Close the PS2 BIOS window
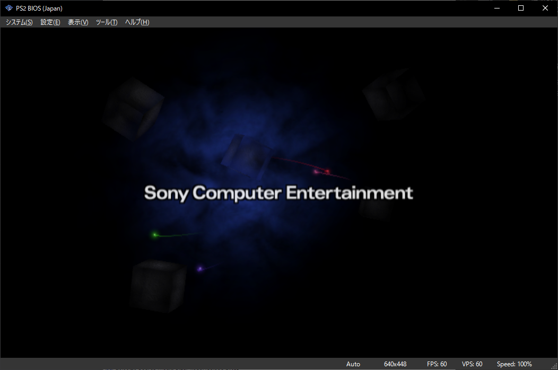This screenshot has height=370, width=558. coord(545,8)
